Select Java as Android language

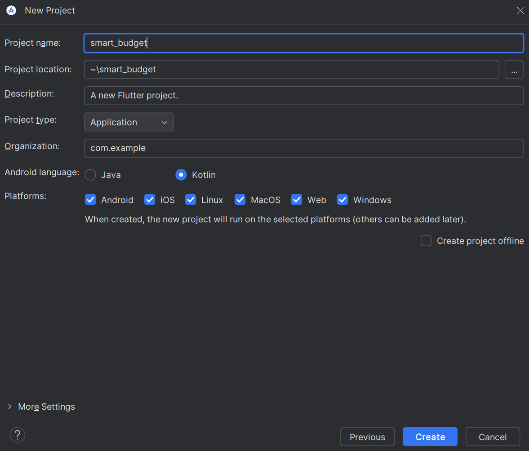pos(90,175)
